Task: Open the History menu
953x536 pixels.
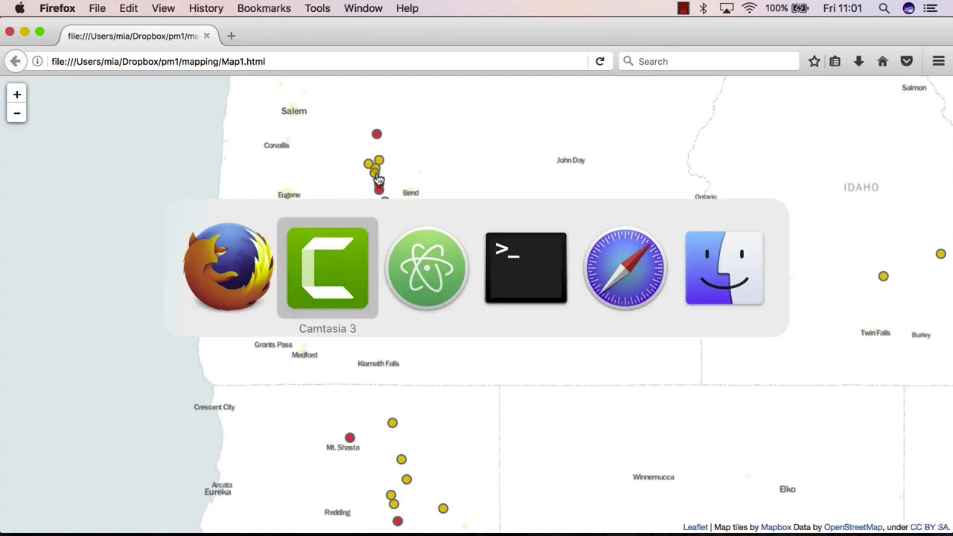Action: pos(205,8)
